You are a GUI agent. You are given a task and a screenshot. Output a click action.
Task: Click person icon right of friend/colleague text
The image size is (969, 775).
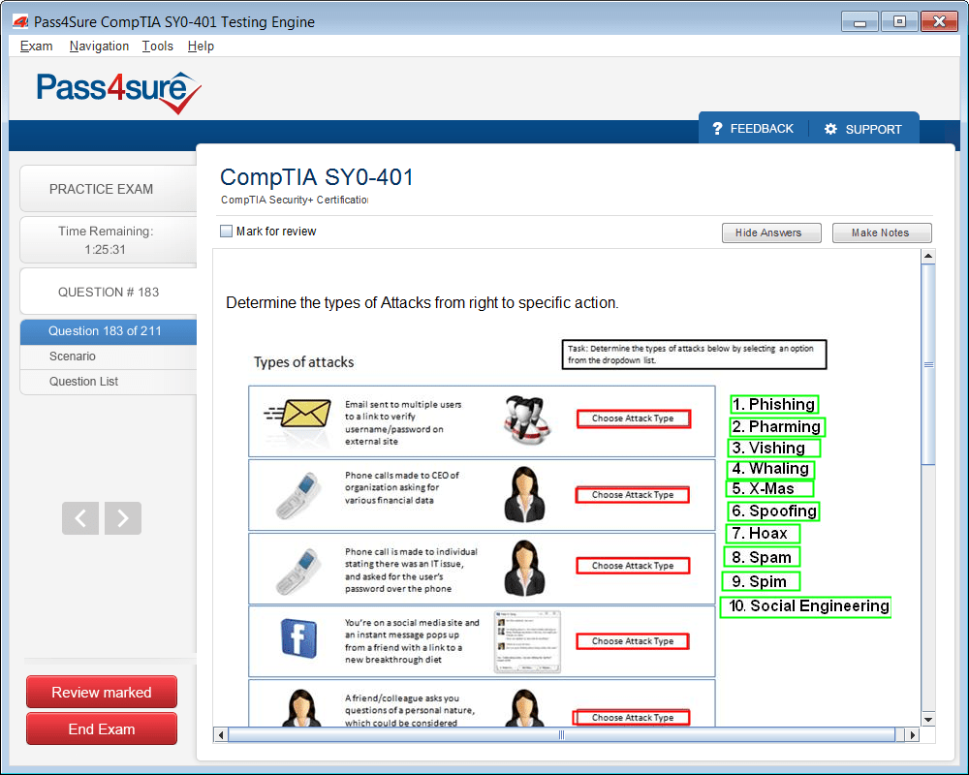pyautogui.click(x=524, y=708)
